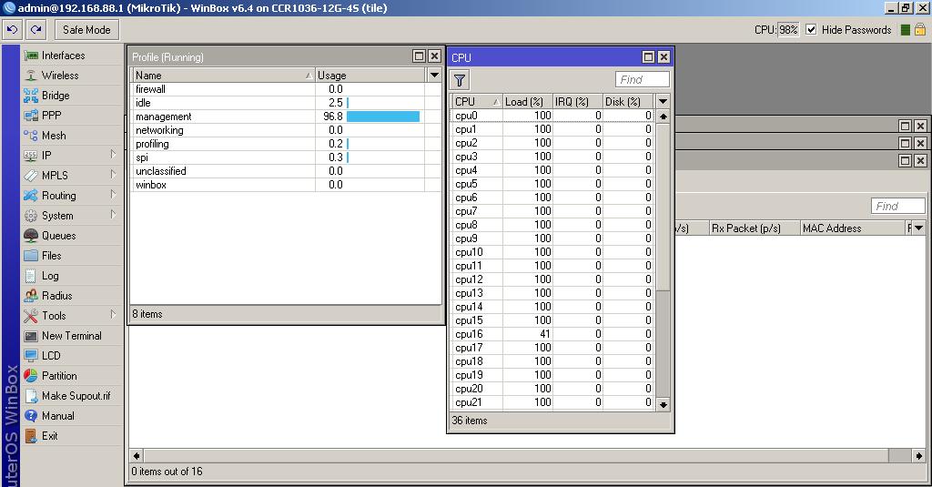Screen dimensions: 932x487
Task: Expand the Routing submenu arrow
Action: pyautogui.click(x=113, y=195)
